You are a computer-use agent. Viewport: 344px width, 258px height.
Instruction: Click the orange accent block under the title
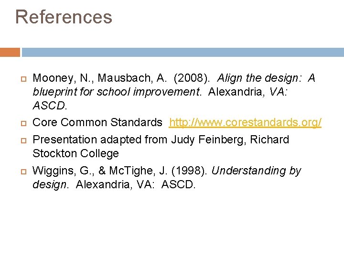click(10, 52)
